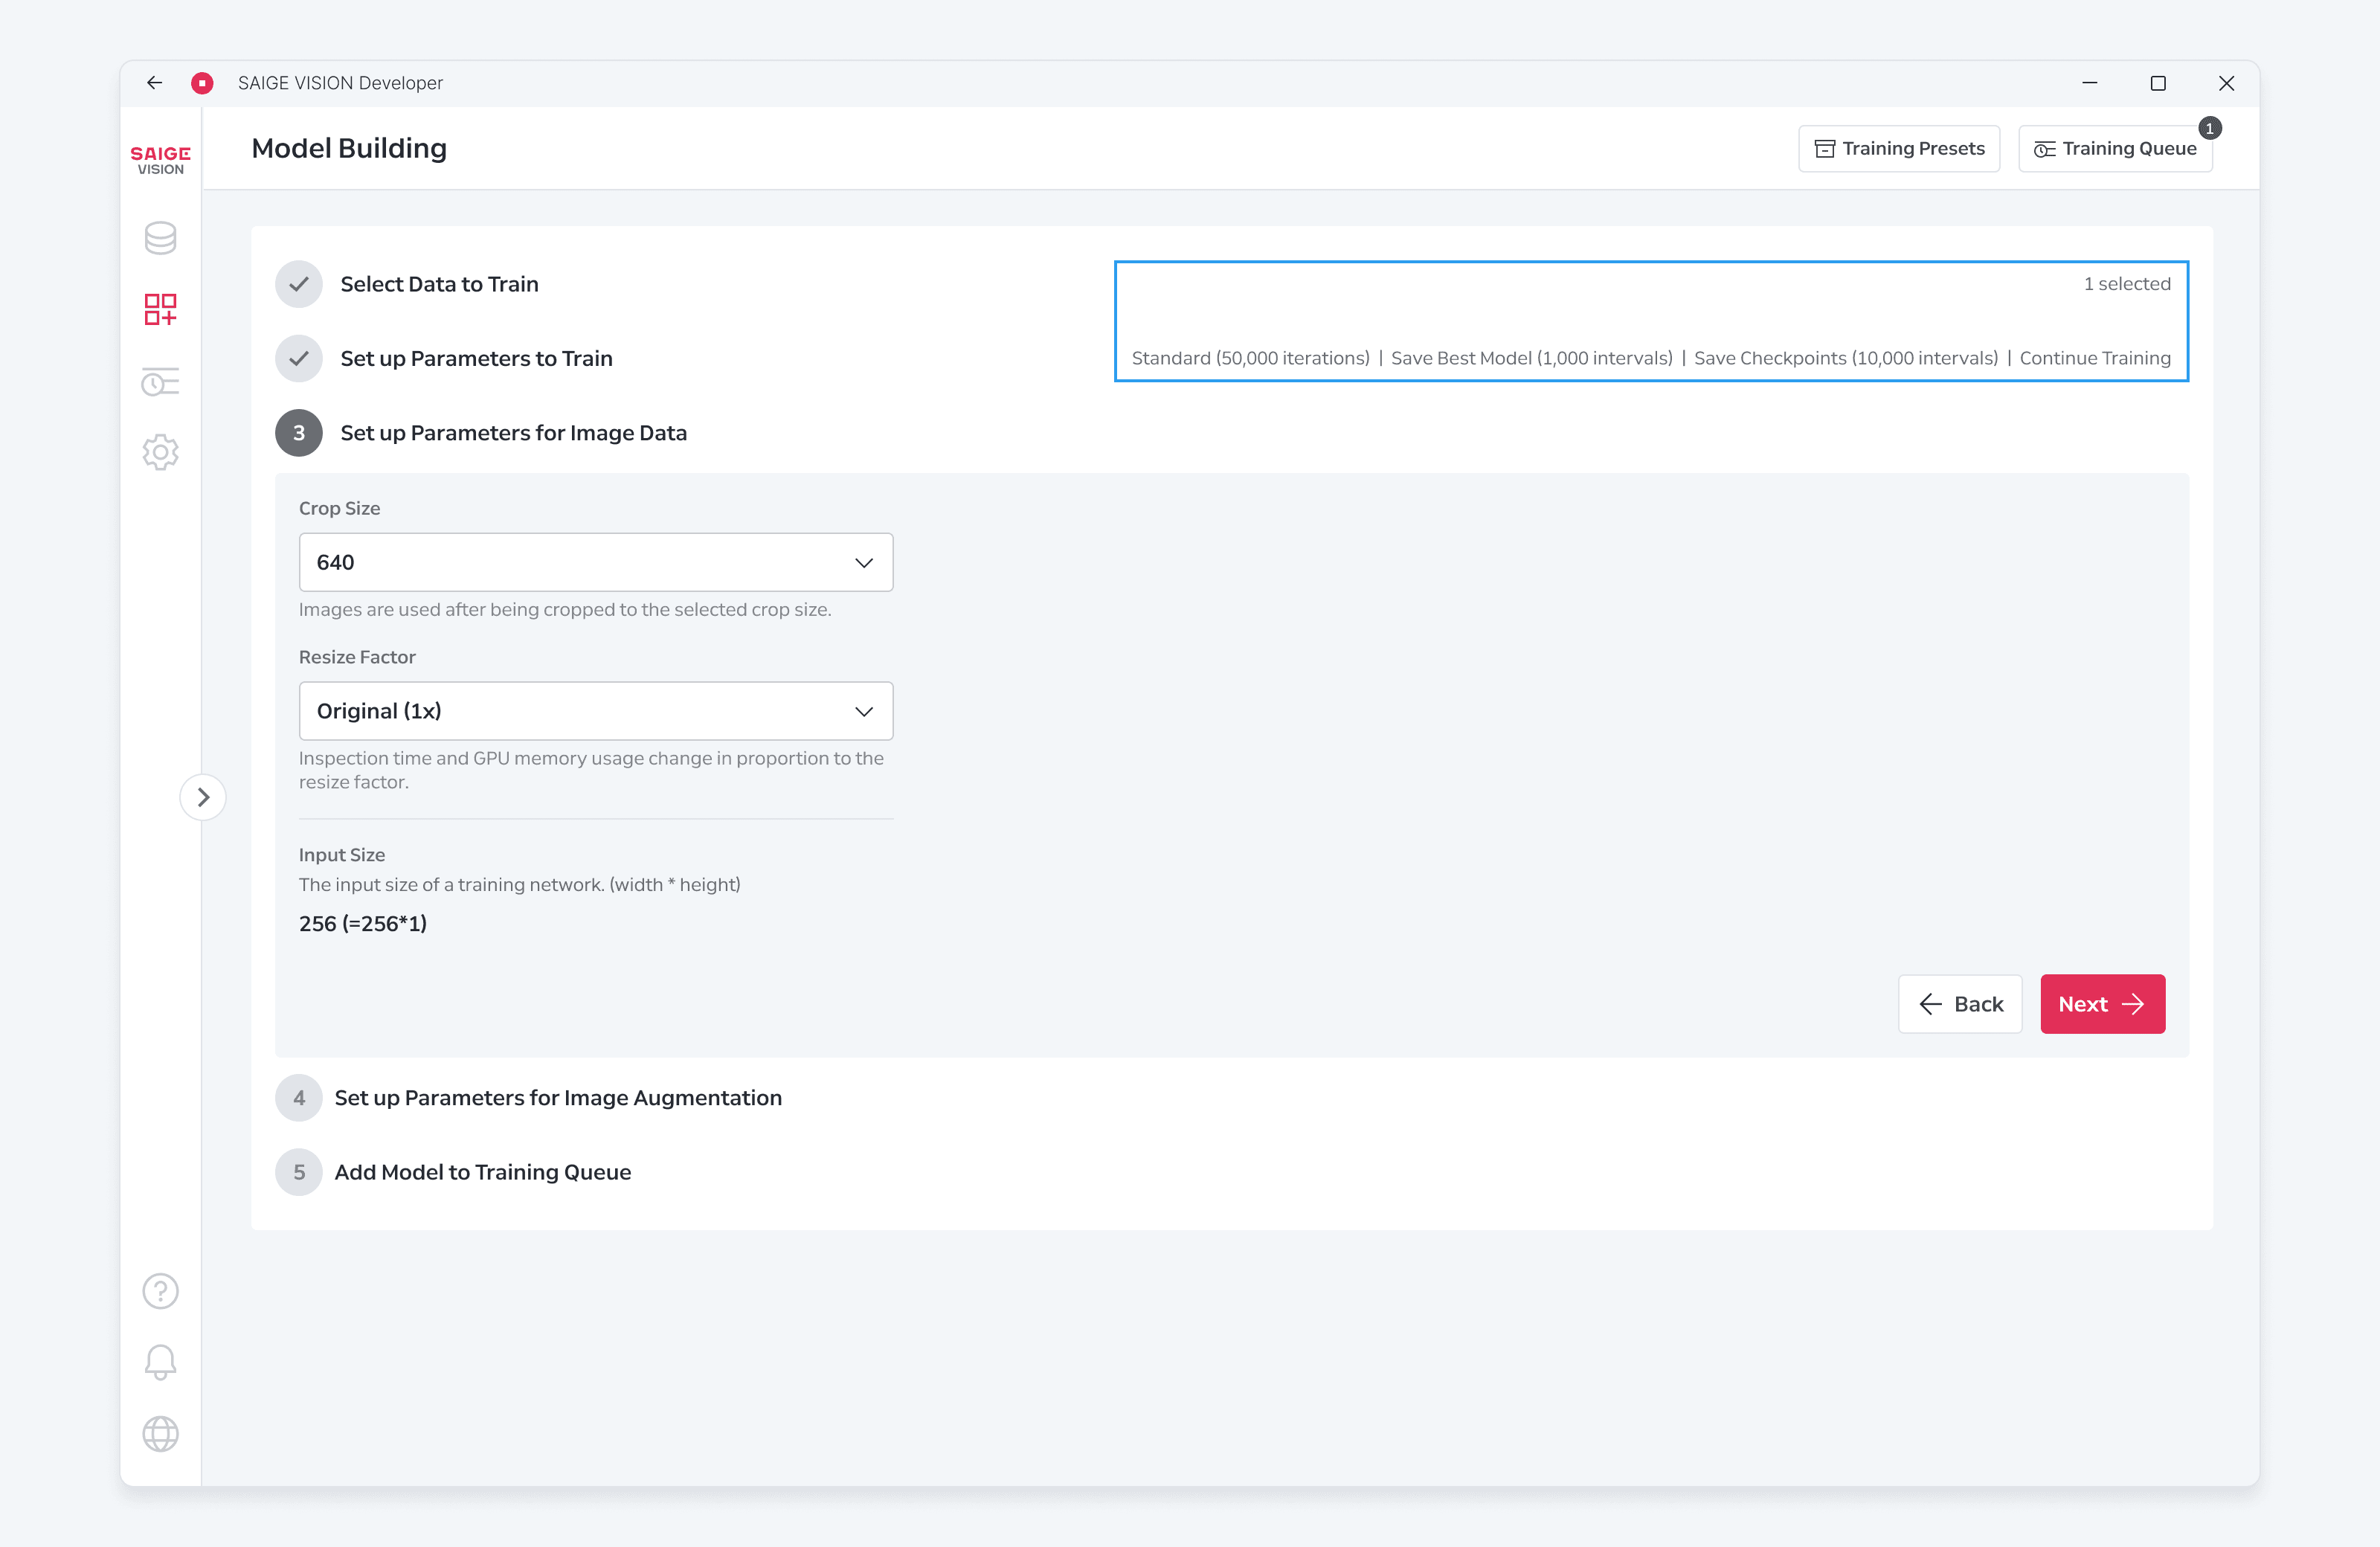Open the training queue clock-list sidebar icon
The width and height of the screenshot is (2380, 1547).
[x=160, y=382]
